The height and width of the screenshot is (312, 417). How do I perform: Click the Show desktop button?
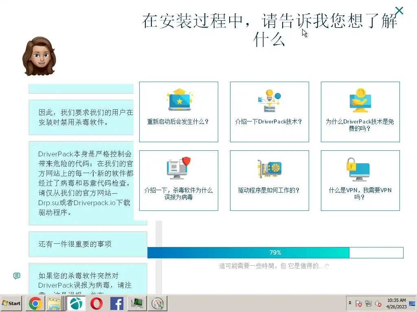tap(413, 303)
